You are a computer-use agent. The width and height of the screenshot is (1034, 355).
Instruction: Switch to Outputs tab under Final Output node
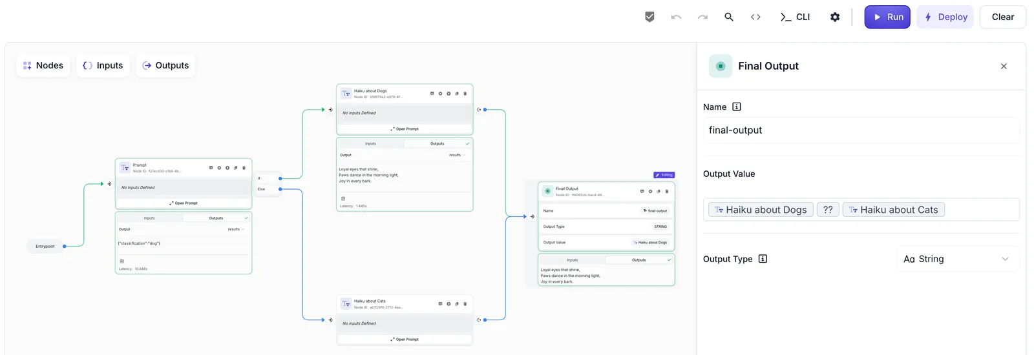coord(639,260)
